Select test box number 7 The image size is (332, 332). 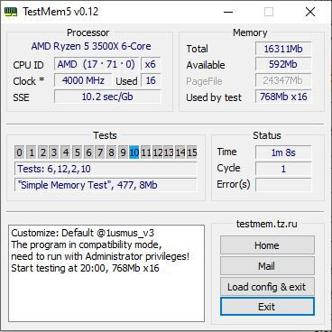click(100, 152)
